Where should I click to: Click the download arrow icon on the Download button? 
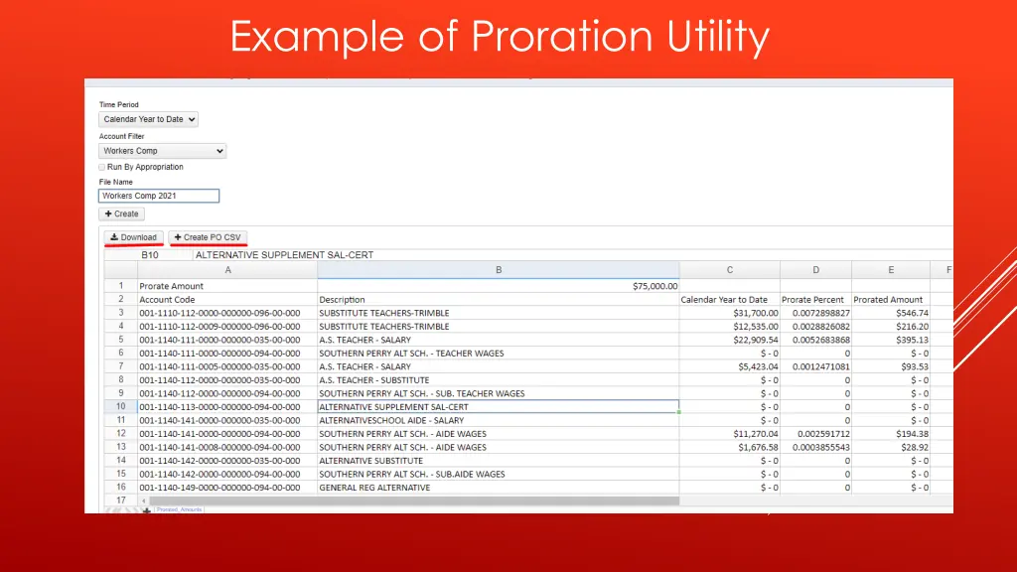click(x=115, y=237)
